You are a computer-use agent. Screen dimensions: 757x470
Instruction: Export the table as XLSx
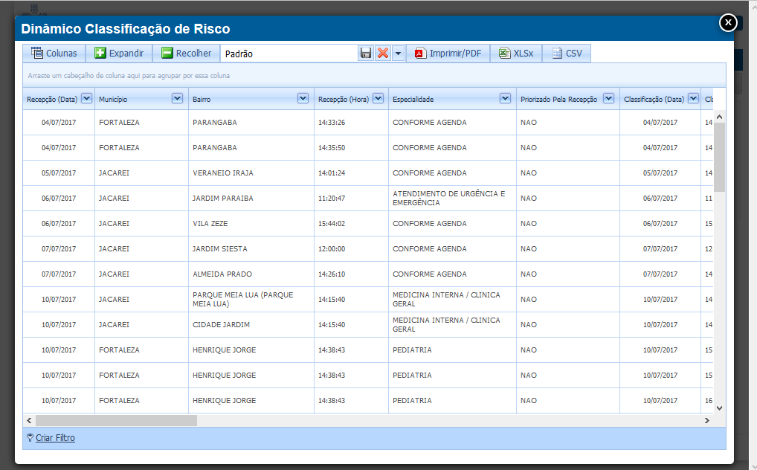pos(516,53)
